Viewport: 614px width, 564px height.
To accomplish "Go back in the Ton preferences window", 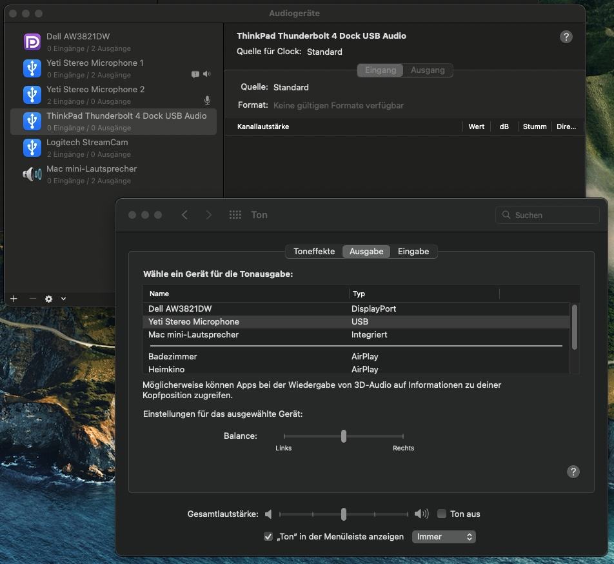I will point(184,215).
